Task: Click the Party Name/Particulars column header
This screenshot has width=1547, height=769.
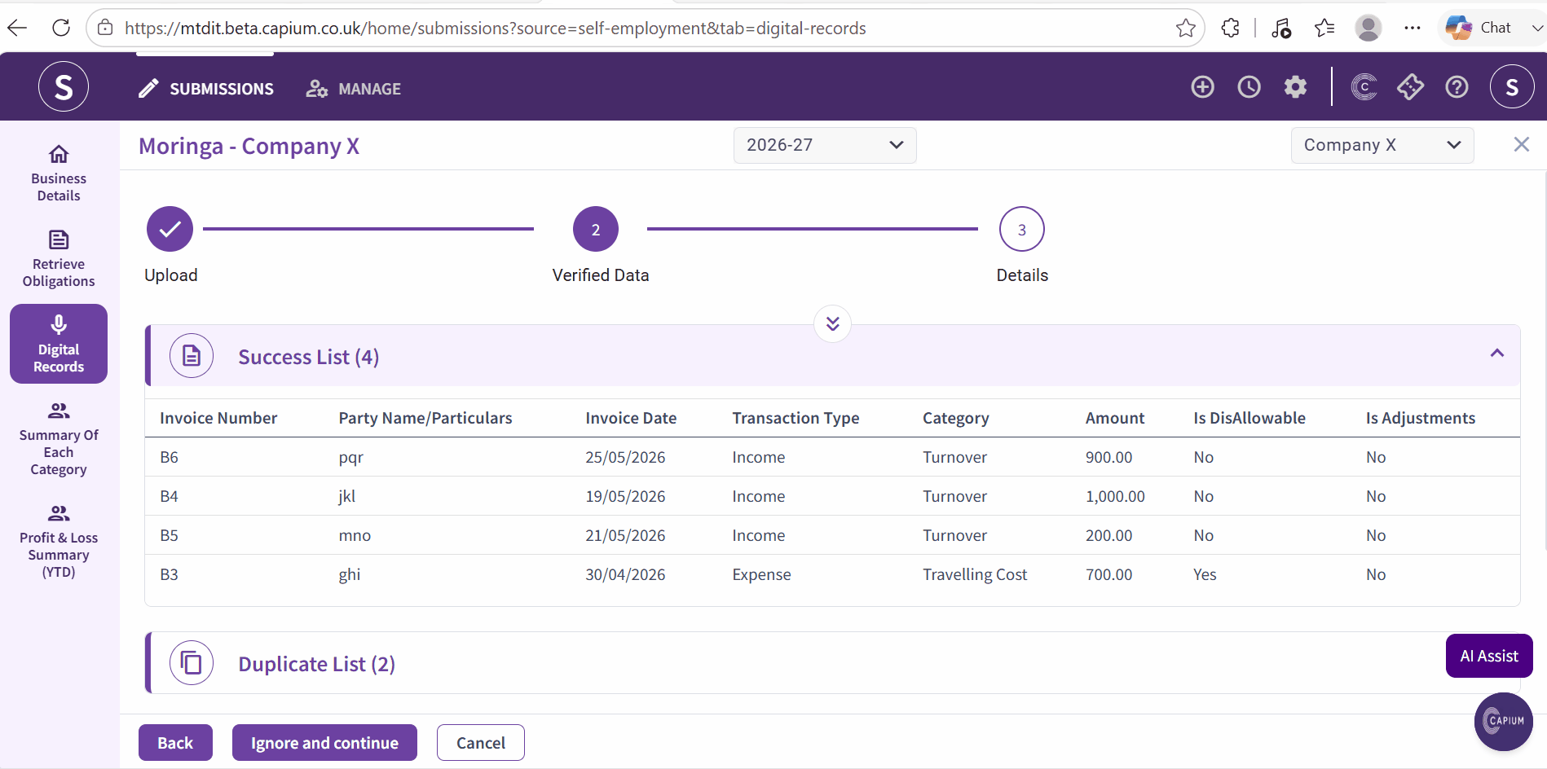Action: [x=425, y=418]
